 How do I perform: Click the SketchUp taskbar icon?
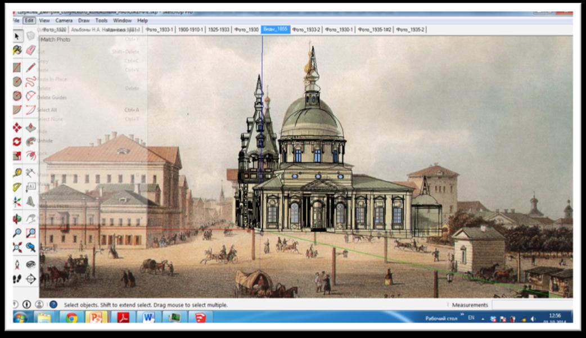tap(201, 318)
